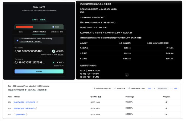Click the 12.57% APR value
This screenshot has height=121, width=186.
point(43,20)
